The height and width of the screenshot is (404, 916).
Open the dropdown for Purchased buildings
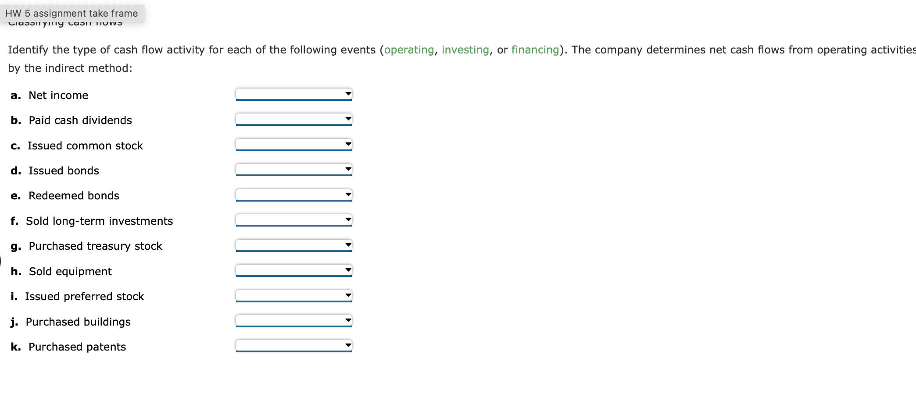(293, 320)
